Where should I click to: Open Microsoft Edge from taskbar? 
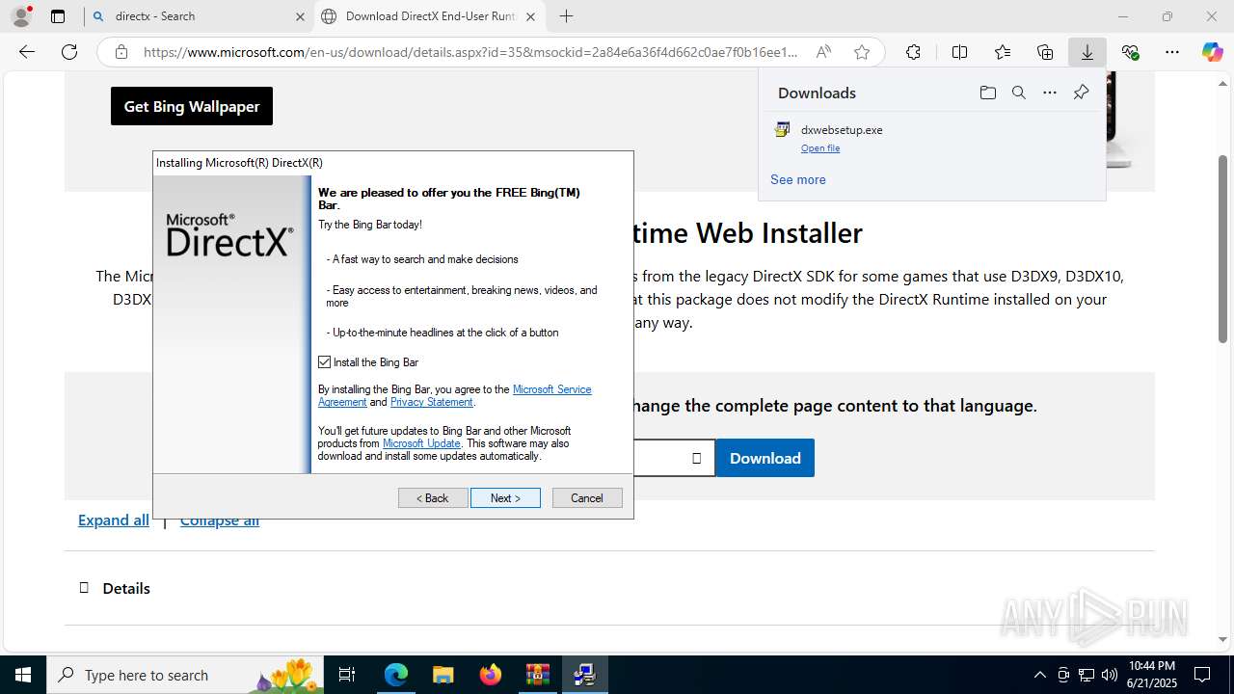[396, 675]
